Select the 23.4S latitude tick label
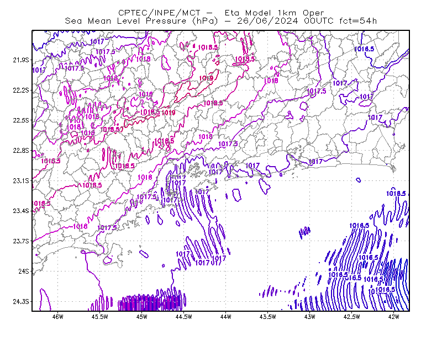442x341 pixels. 20,211
